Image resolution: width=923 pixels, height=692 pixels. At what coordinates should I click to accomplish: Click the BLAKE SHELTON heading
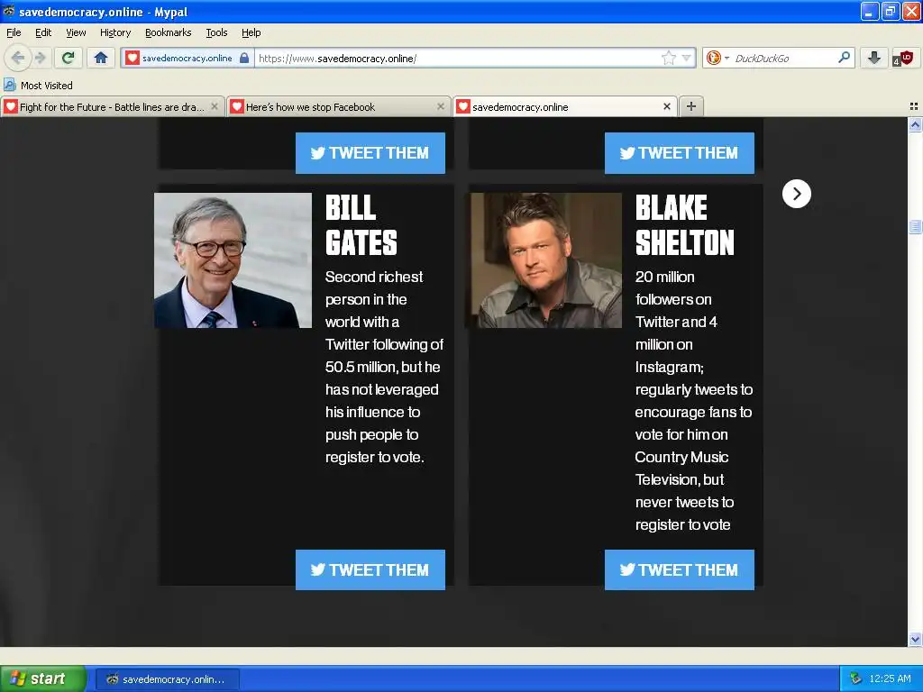point(685,224)
